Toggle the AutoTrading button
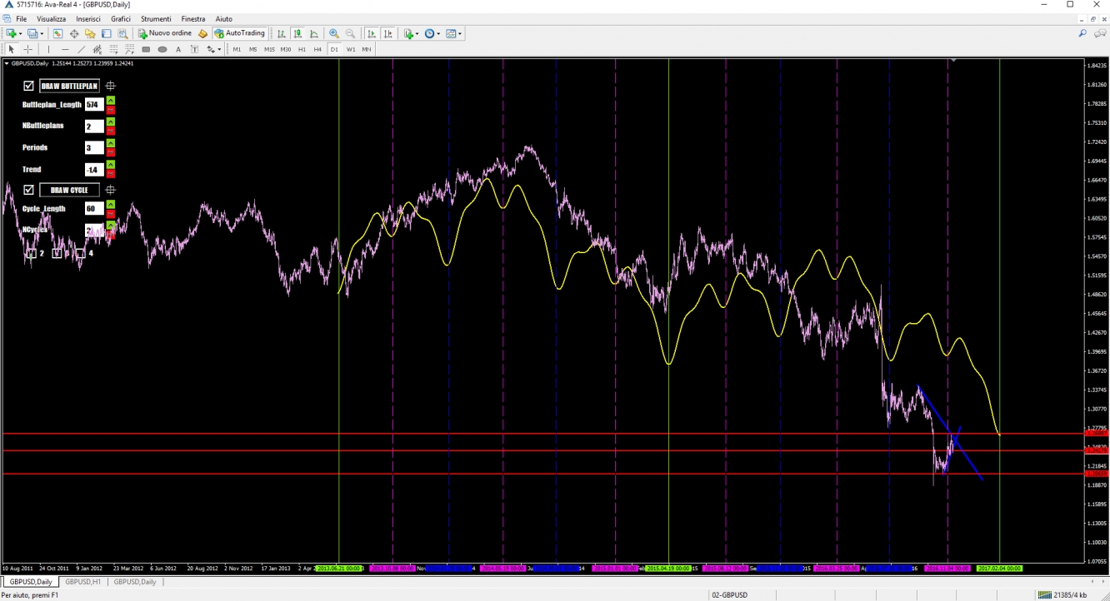This screenshot has width=1110, height=601. pyautogui.click(x=240, y=33)
